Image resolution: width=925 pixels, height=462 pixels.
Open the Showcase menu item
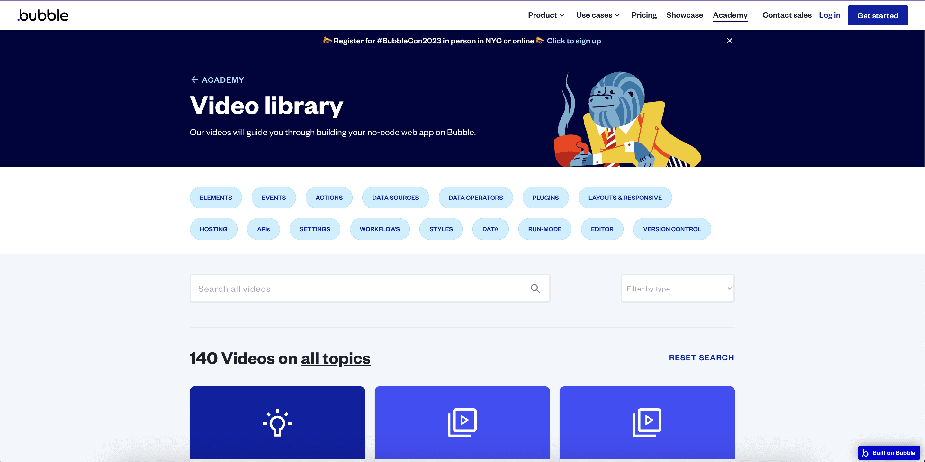[684, 15]
